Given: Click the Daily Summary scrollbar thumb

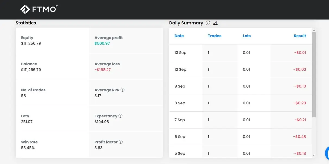Looking at the screenshot, I should [x=314, y=75].
